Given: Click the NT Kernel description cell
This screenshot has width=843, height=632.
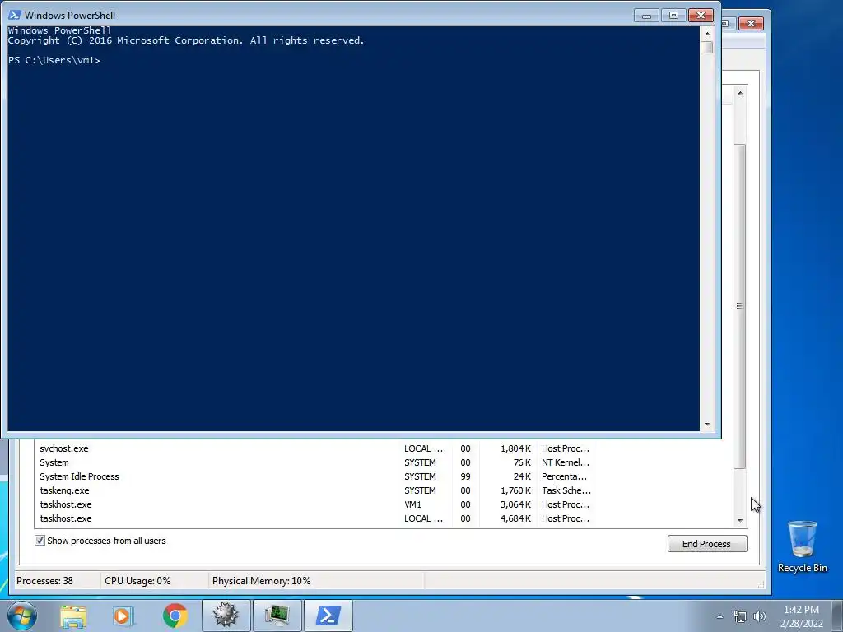Looking at the screenshot, I should [x=566, y=462].
